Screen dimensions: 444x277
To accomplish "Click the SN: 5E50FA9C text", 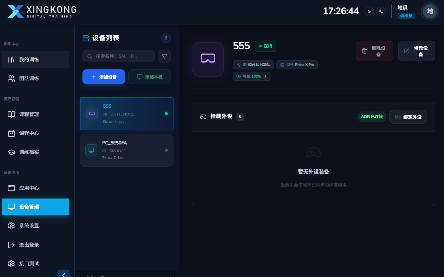I will coord(114,151).
